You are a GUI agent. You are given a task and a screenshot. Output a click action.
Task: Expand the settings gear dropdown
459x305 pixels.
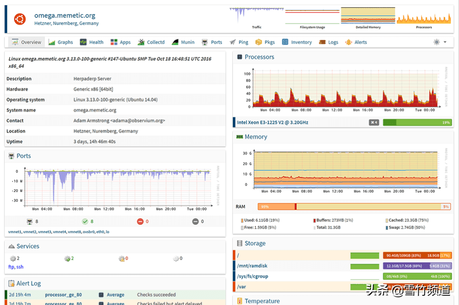click(x=440, y=42)
